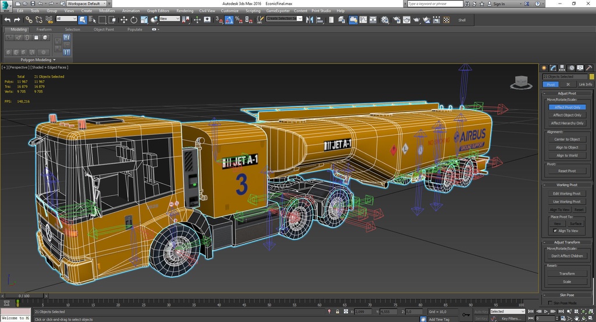596x322 pixels.
Task: Open the Select by Name list
Action: 92,20
